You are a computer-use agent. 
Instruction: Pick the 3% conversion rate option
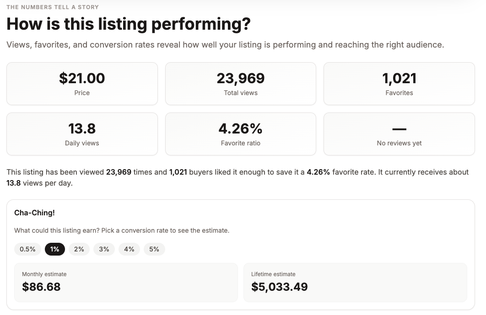(104, 249)
